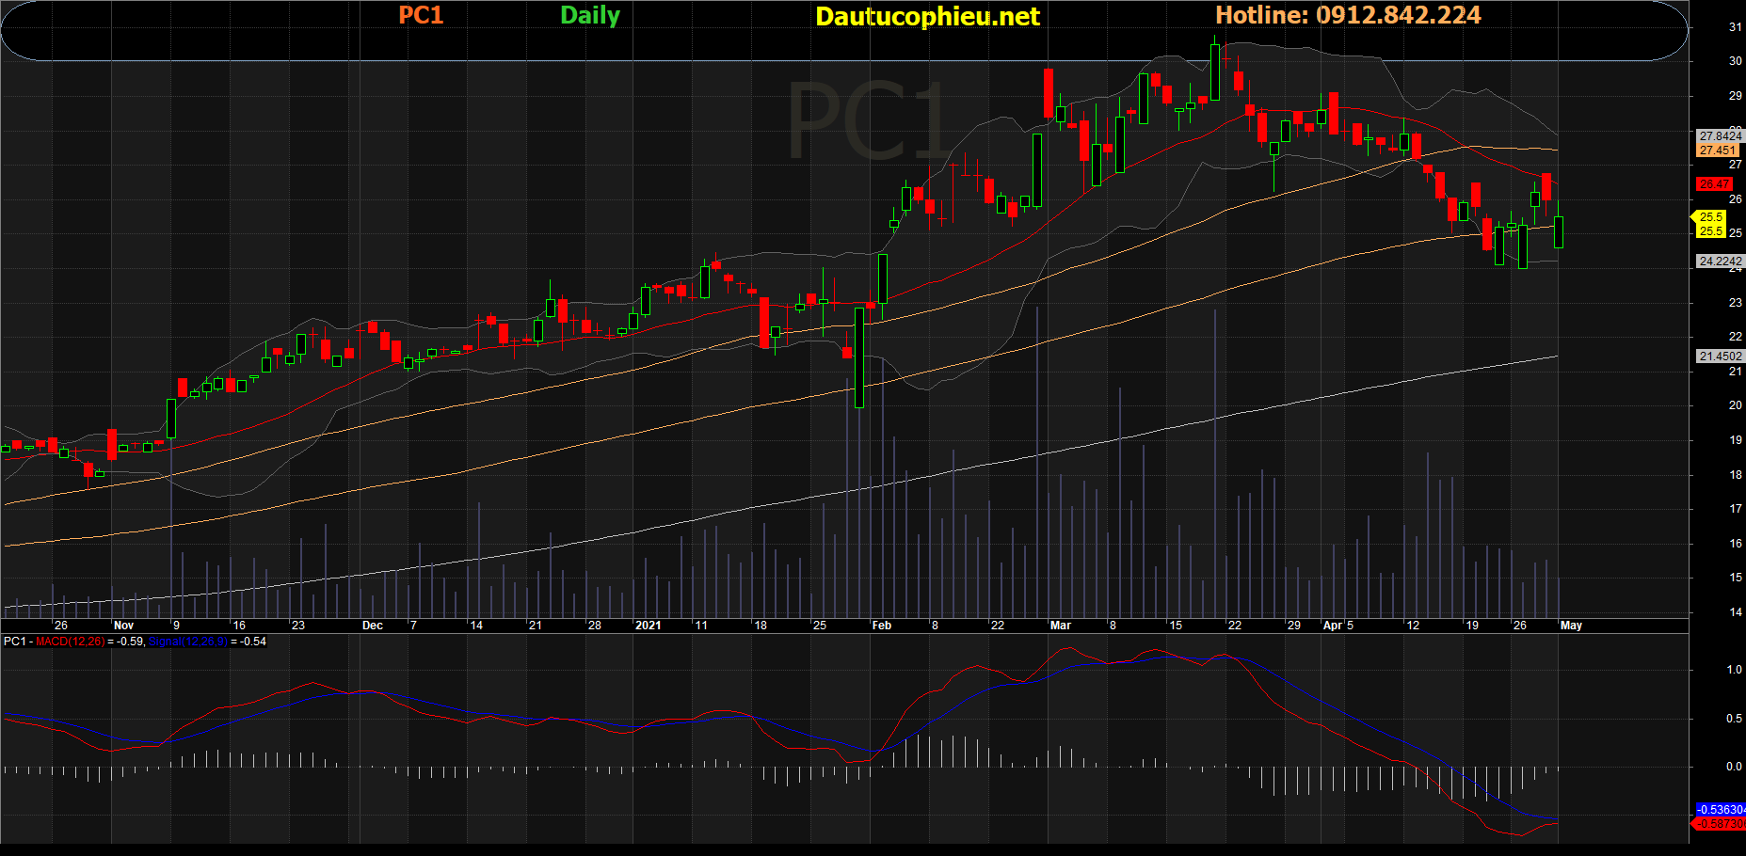Select the May date marker
The image size is (1746, 856).
(1571, 626)
